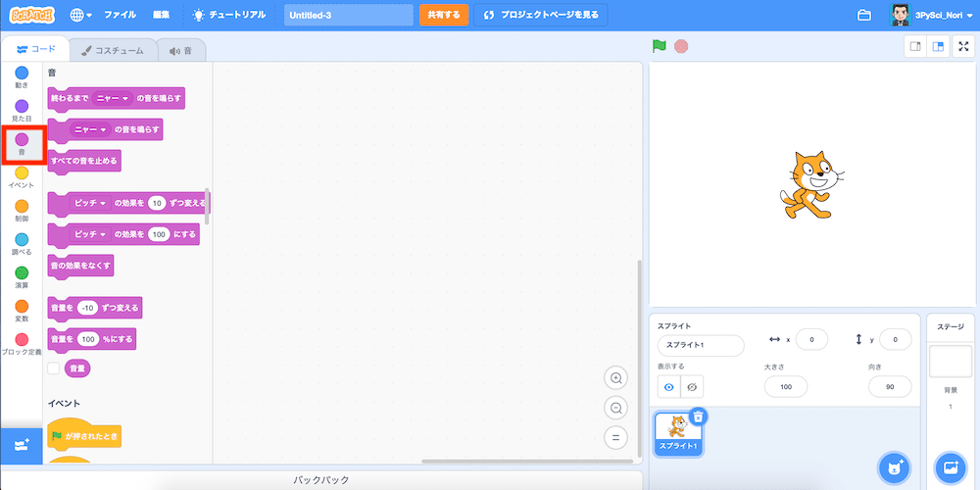The height and width of the screenshot is (490, 980).
Task: Click the red stop button
Action: pos(681,46)
